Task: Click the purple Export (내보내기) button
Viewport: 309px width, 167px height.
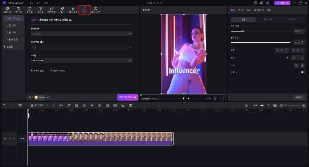Action: coord(283,3)
